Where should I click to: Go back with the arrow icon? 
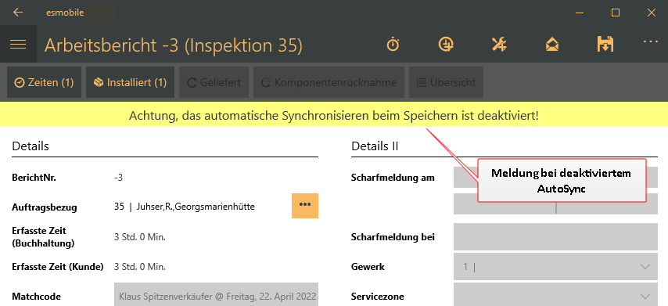click(18, 13)
